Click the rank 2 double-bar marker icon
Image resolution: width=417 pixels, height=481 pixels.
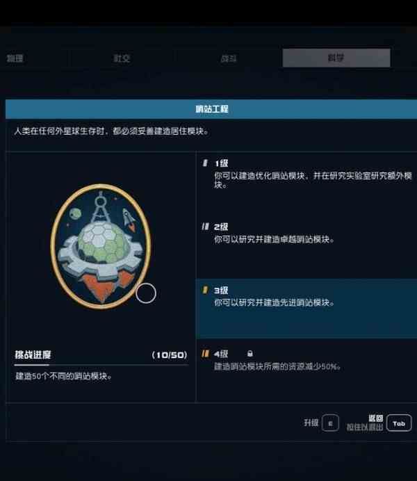click(206, 227)
